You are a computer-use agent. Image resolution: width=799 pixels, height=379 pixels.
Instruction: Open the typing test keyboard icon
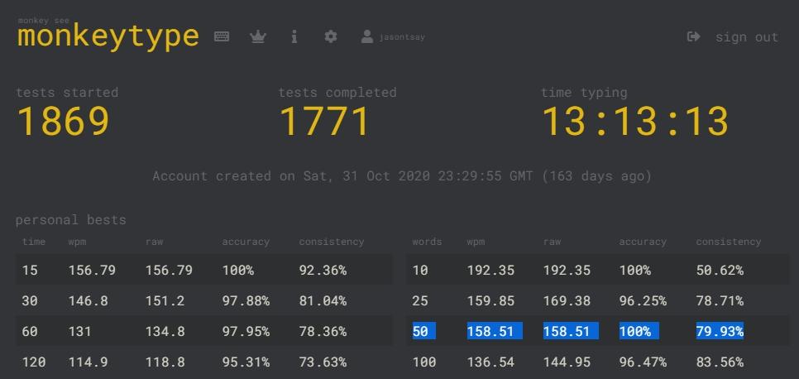(221, 36)
